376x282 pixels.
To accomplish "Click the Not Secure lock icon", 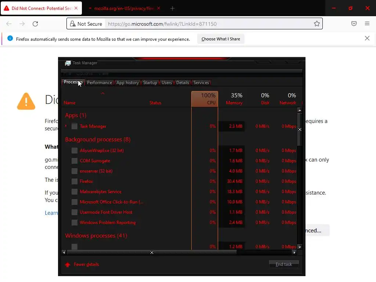I will pyautogui.click(x=72, y=23).
